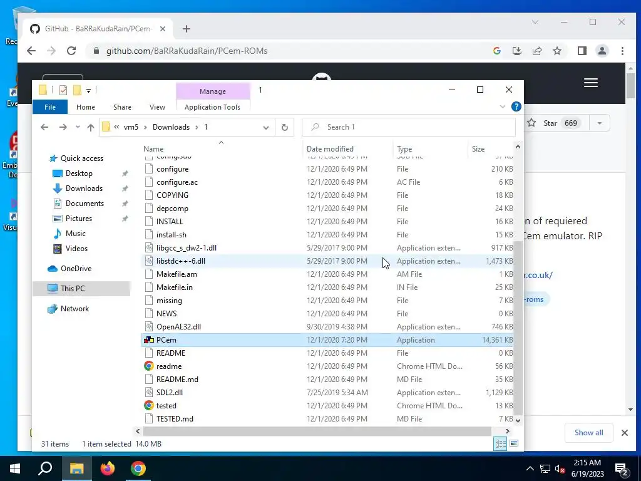Viewport: 641px width, 481px height.
Task: Open the PCem application file
Action: tap(327, 340)
